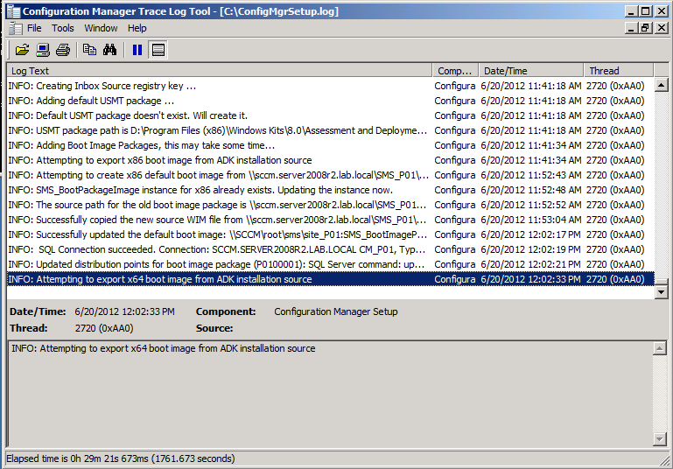The width and height of the screenshot is (673, 469).
Task: Click the Date/Time value 6/20/2012 12:02:33 PM in details
Action: (124, 311)
